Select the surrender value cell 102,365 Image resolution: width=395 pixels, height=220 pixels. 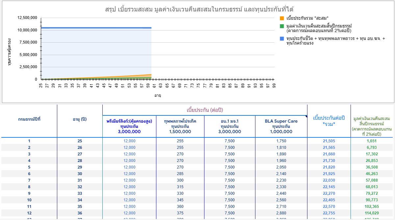coord(372,207)
